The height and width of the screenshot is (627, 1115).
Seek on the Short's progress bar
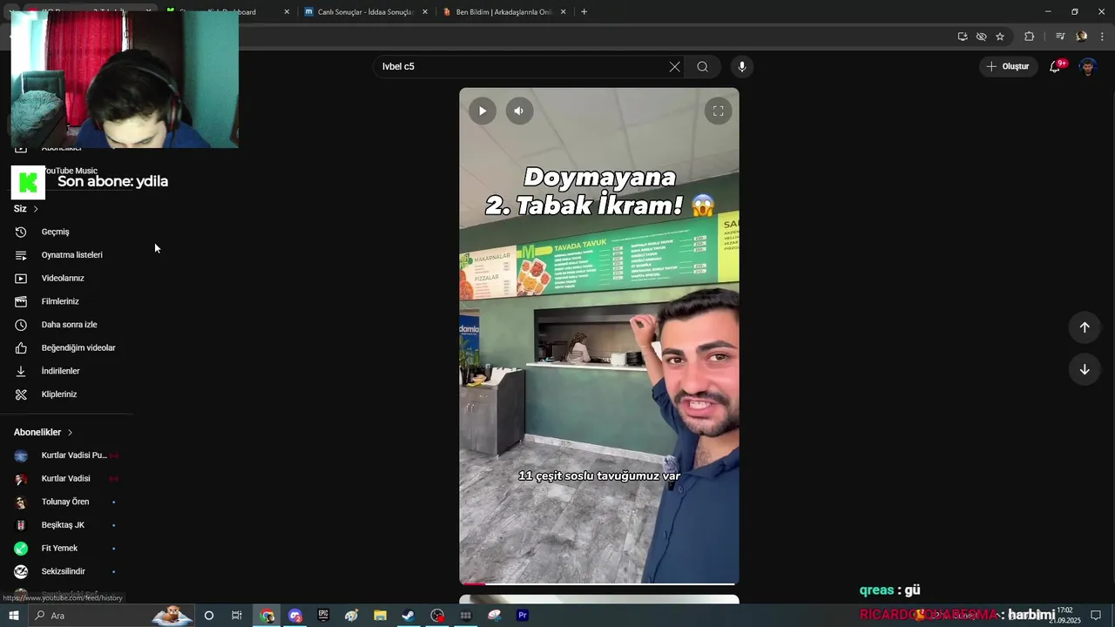[599, 583]
